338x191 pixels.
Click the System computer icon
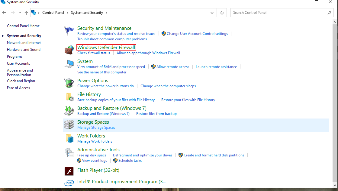(69, 64)
